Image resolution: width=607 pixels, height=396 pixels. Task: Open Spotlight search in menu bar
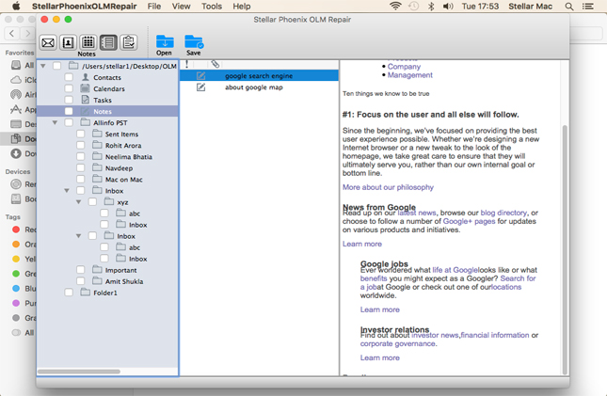569,7
